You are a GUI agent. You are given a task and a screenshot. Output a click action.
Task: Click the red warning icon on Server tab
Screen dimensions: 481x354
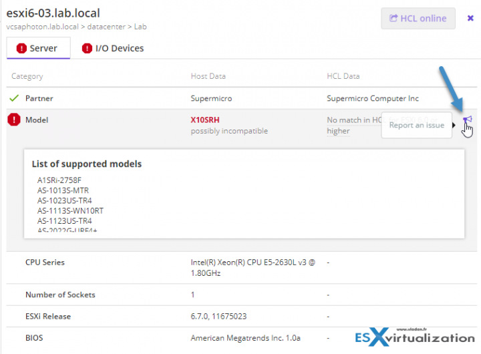pyautogui.click(x=21, y=48)
